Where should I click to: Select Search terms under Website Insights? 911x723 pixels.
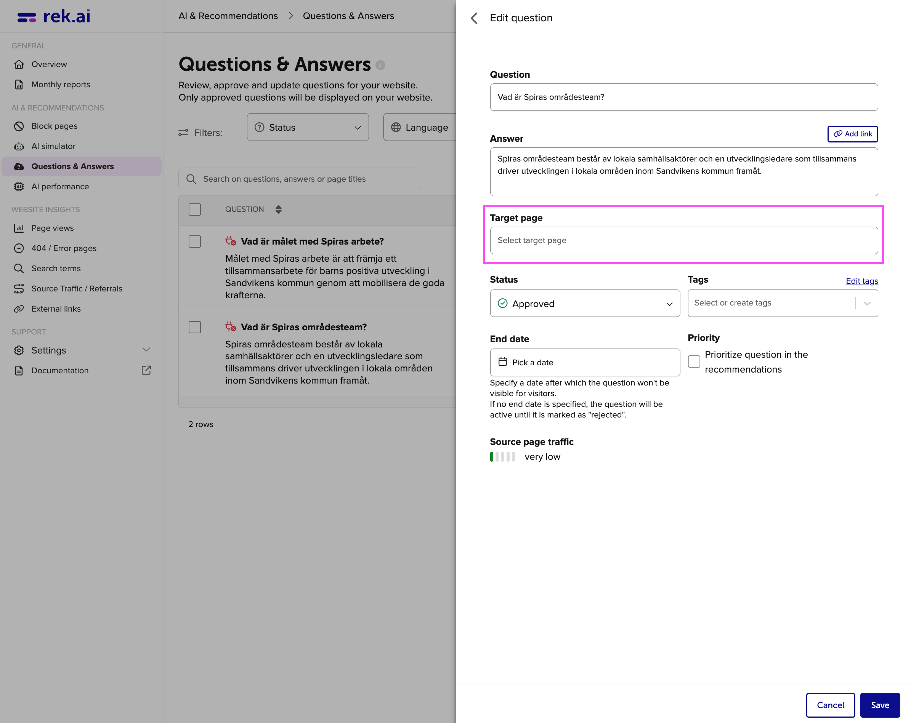(x=56, y=268)
